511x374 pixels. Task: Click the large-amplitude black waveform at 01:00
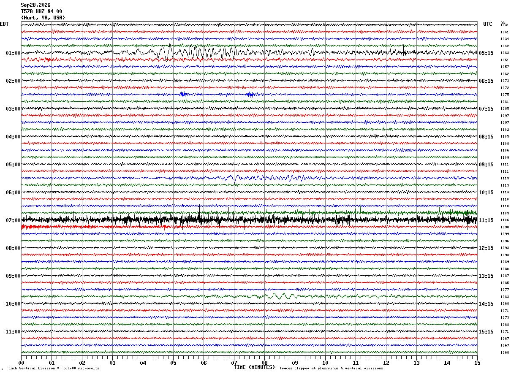tap(249, 52)
